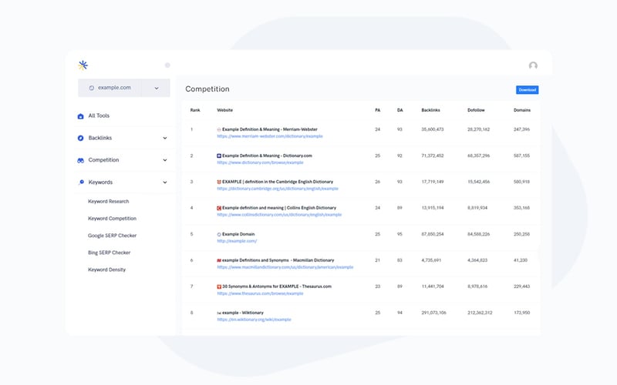Click the Backlinks column header
The height and width of the screenshot is (385, 617).
pos(430,110)
